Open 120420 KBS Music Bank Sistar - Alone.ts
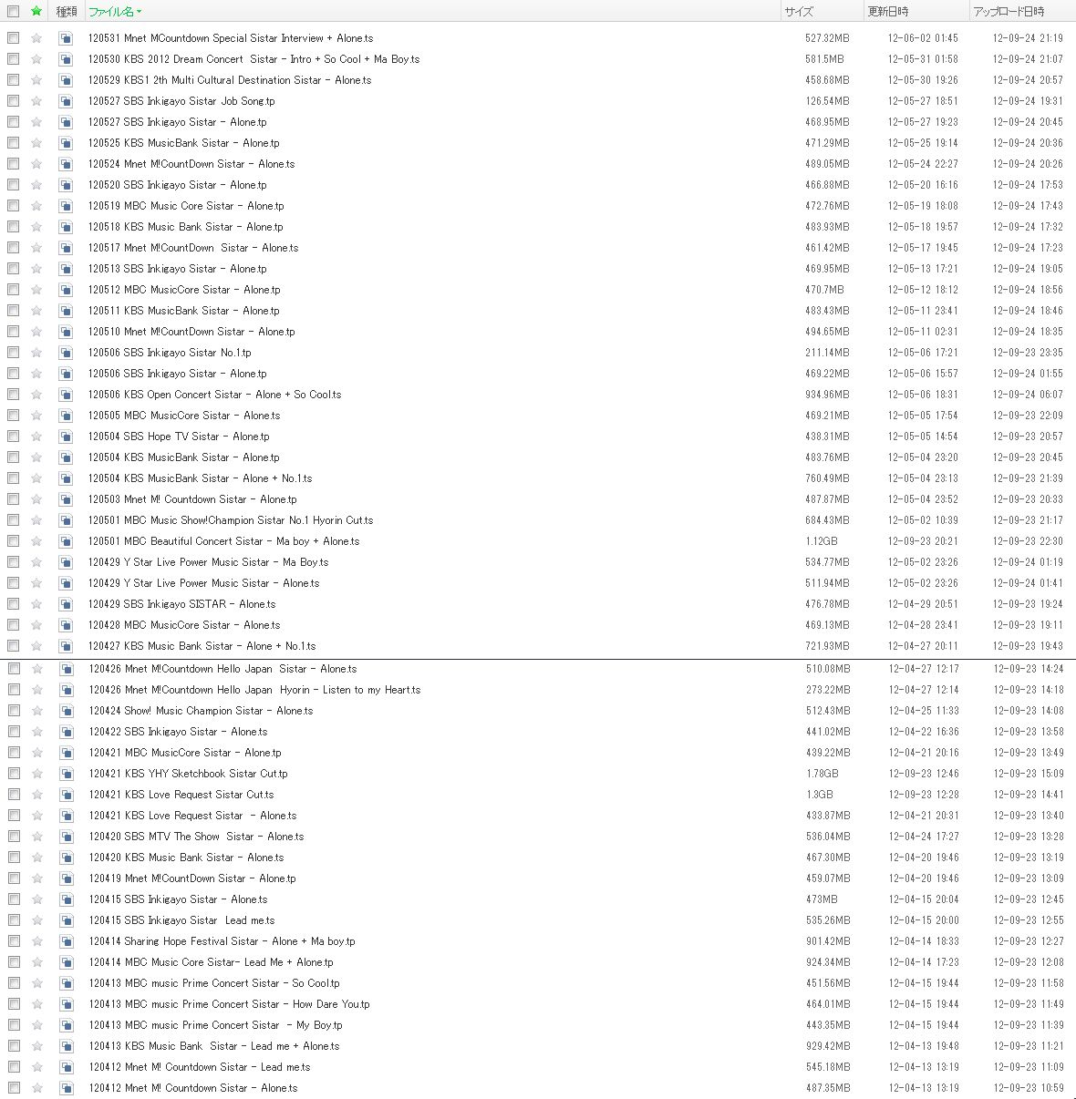The width and height of the screenshot is (1076, 1099). [186, 858]
